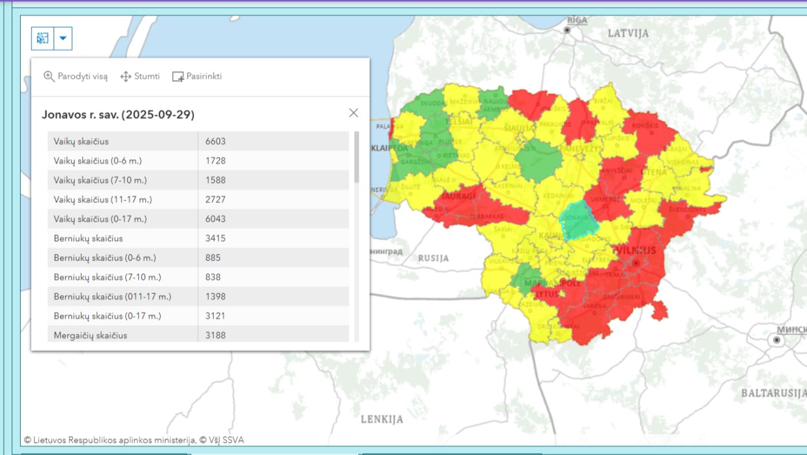Click the Berniukų skaičius row value 3415
Image resolution: width=807 pixels, height=455 pixels.
(x=216, y=238)
